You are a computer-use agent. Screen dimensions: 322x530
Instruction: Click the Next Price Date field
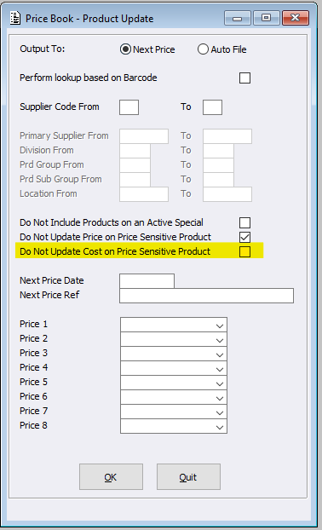click(147, 281)
